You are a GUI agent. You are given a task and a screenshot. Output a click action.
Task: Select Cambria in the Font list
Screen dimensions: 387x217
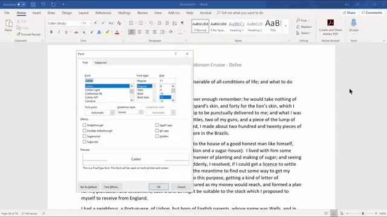coord(90,101)
